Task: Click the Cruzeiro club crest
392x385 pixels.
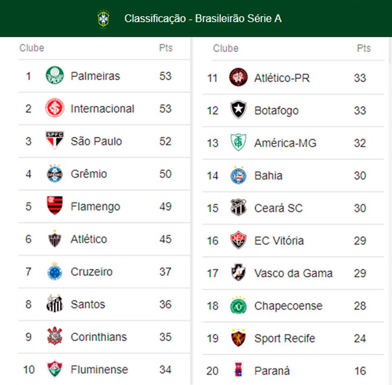Action: coord(54,271)
